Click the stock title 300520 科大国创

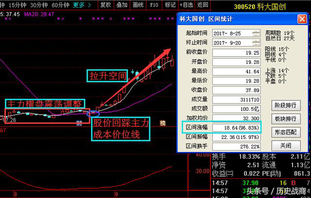260,7
